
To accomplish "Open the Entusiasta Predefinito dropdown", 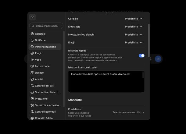I will click(x=134, y=27).
